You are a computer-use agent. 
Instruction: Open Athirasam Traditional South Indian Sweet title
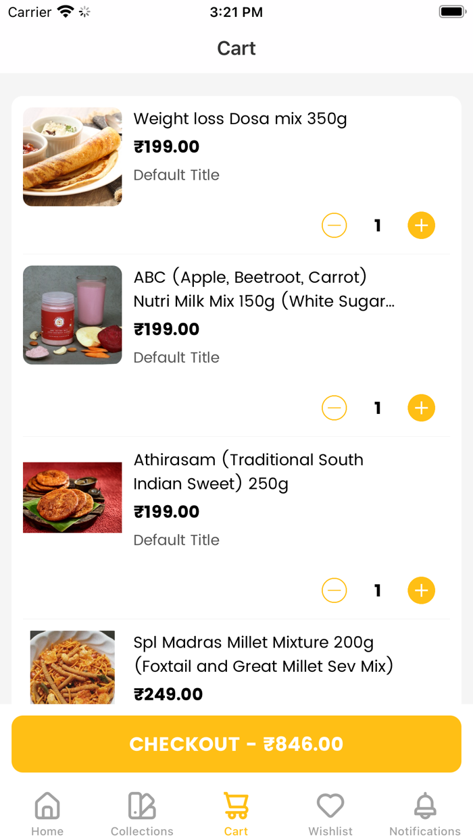[x=249, y=472]
